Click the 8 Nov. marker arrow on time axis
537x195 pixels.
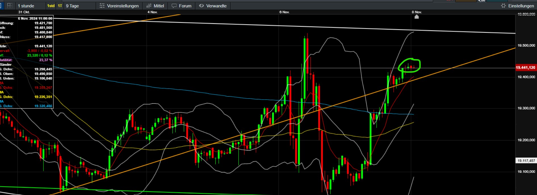click(417, 17)
